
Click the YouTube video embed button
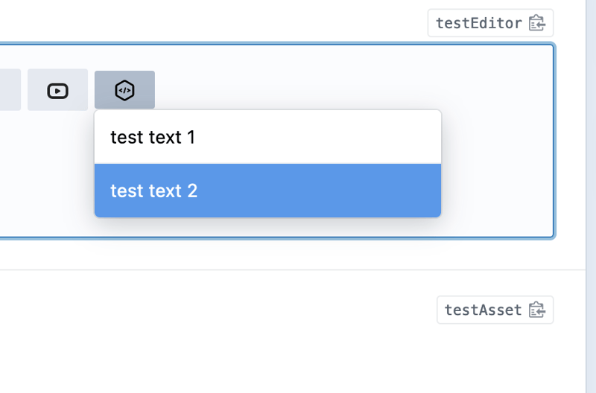click(57, 90)
